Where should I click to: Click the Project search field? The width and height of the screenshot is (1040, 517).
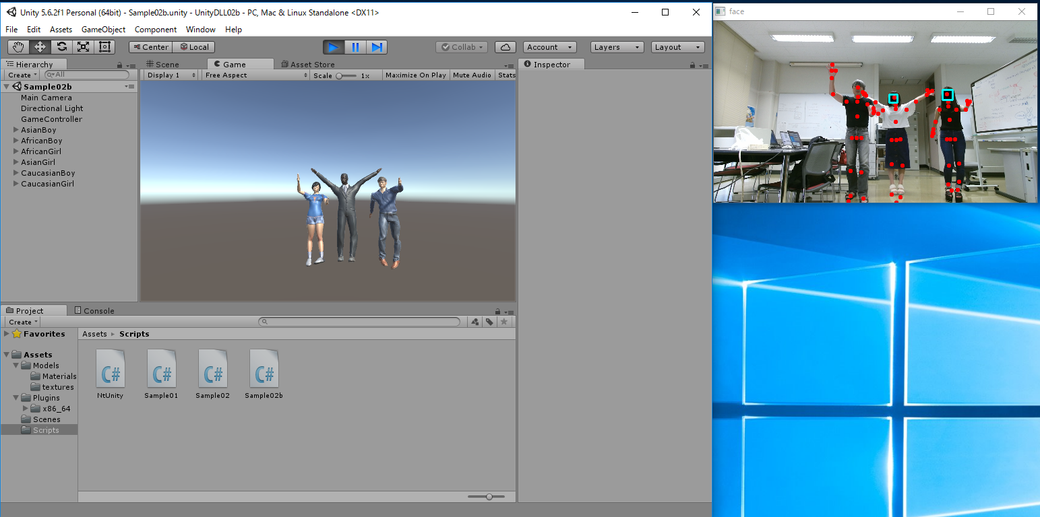[361, 322]
